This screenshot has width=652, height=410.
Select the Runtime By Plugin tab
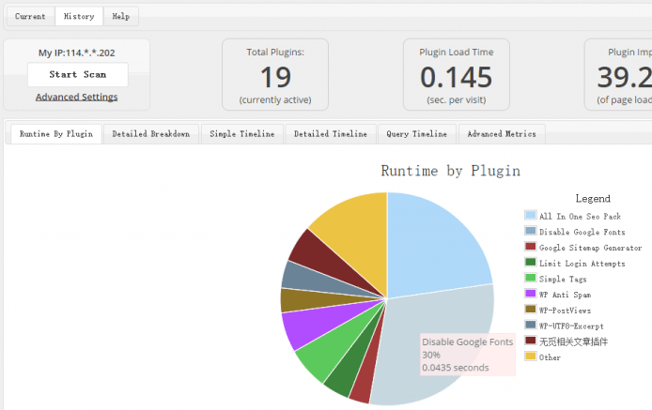[56, 134]
